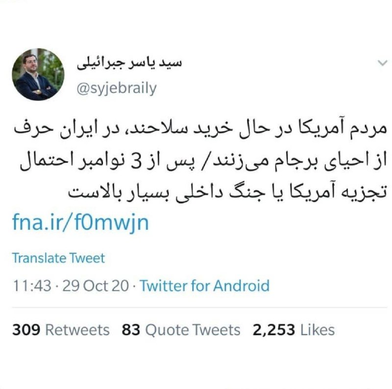
Task: View the 309 Retweets list
Action: [61, 330]
